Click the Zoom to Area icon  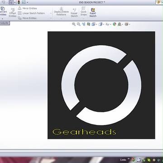coord(79,24)
